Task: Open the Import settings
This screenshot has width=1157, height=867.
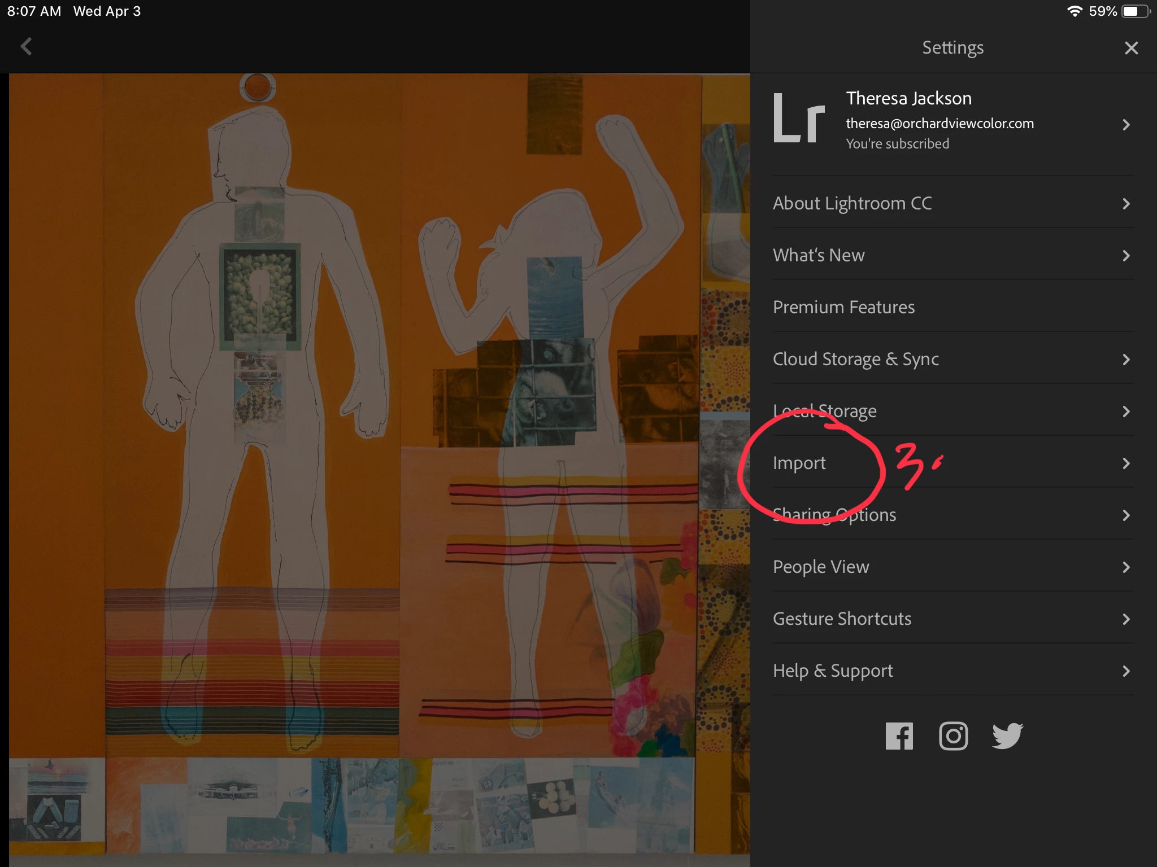Action: tap(799, 463)
